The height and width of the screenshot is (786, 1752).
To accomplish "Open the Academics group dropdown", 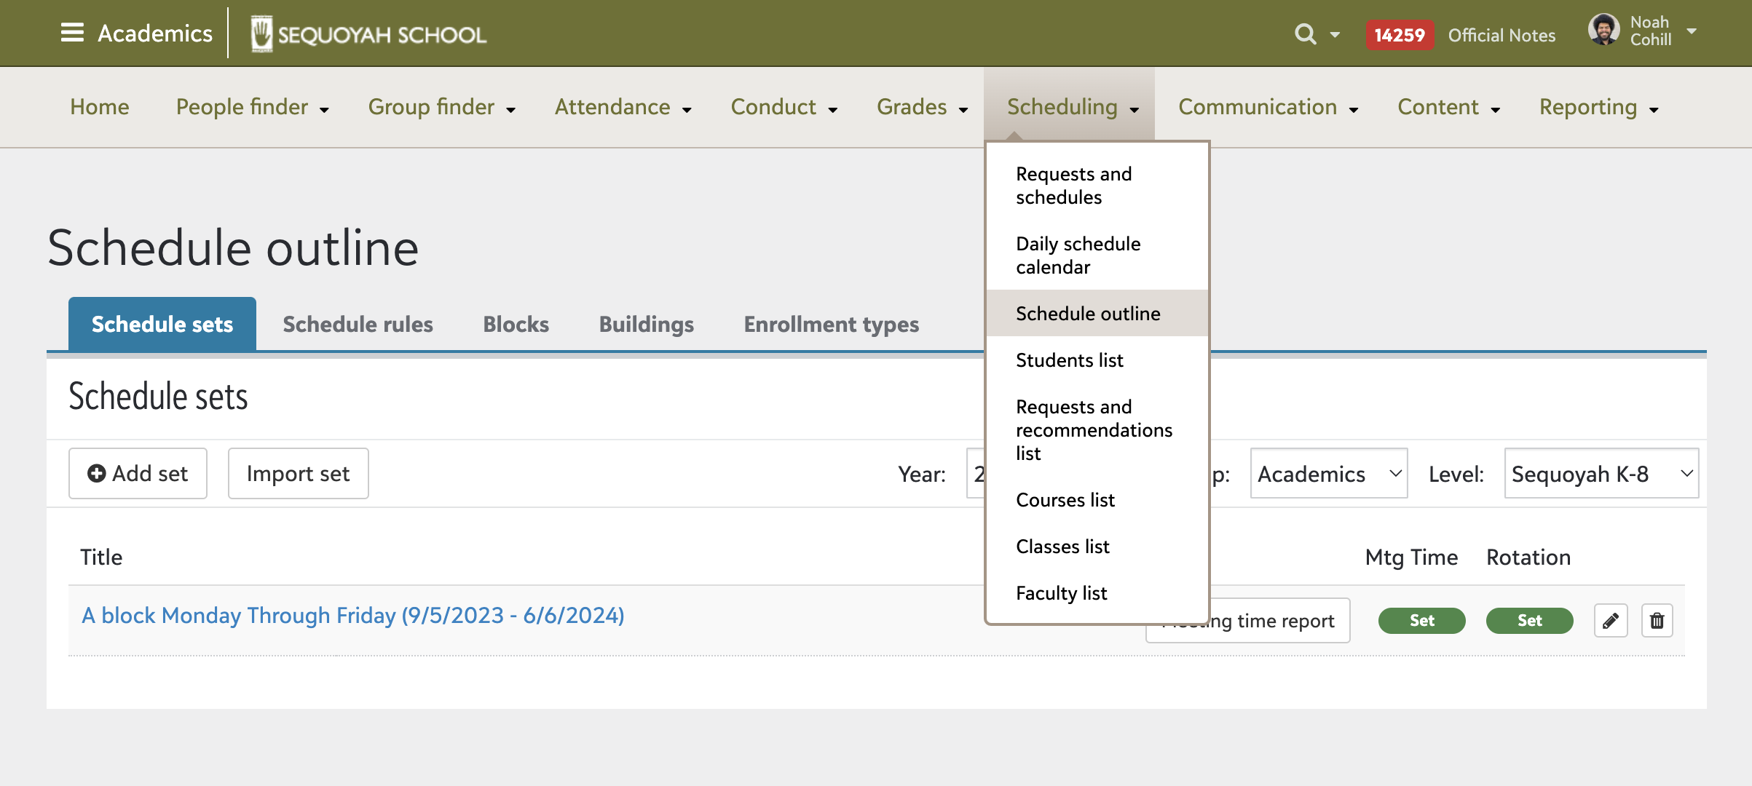I will 1328,474.
